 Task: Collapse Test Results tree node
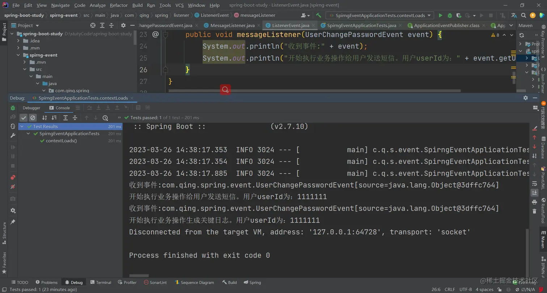coord(22,126)
